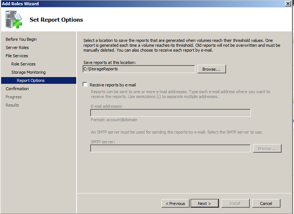294x214 pixels.
Task: Click the Results step in sidebar
Action: (12, 105)
